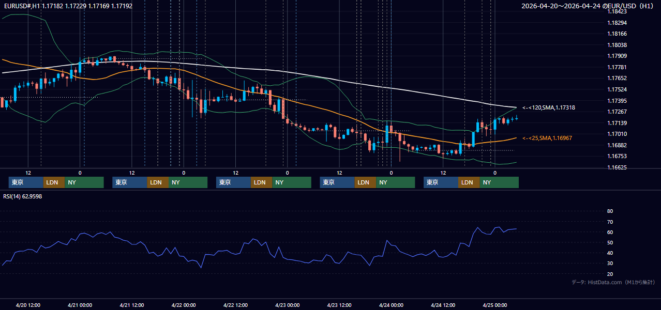Click the NY session block spanning 4/25 00:00
The height and width of the screenshot is (310, 661).
pos(499,182)
